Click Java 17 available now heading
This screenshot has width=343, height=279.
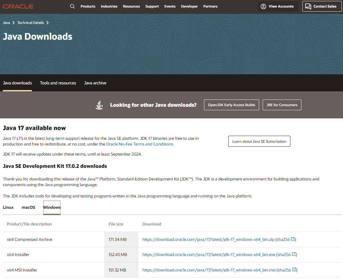[x=34, y=128]
